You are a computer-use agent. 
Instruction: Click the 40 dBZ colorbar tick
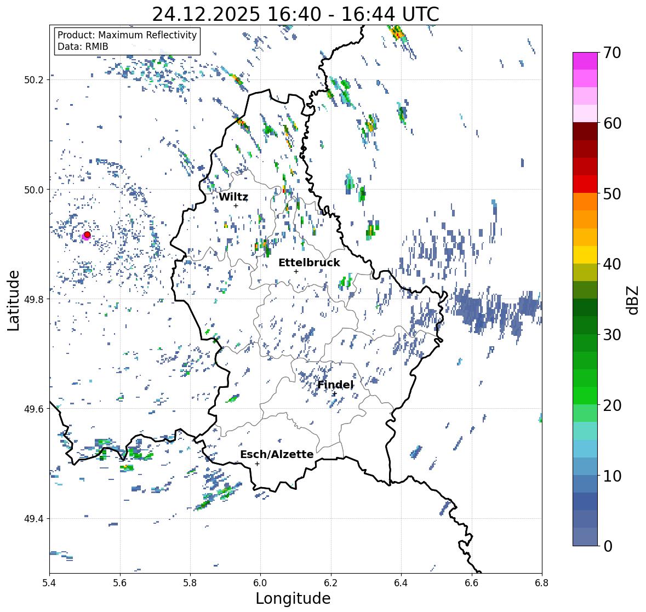612,264
